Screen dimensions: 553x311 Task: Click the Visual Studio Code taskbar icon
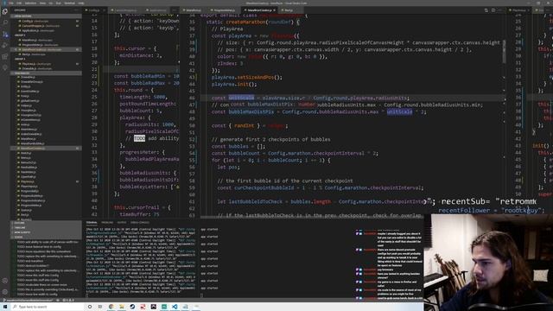click(x=175, y=307)
